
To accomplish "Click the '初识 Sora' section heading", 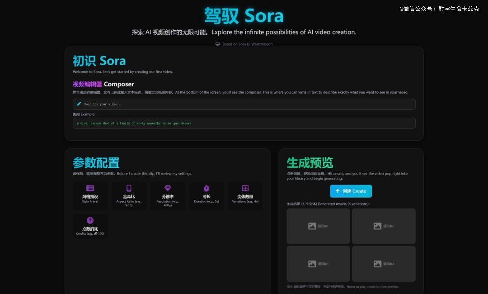I will coord(99,61).
